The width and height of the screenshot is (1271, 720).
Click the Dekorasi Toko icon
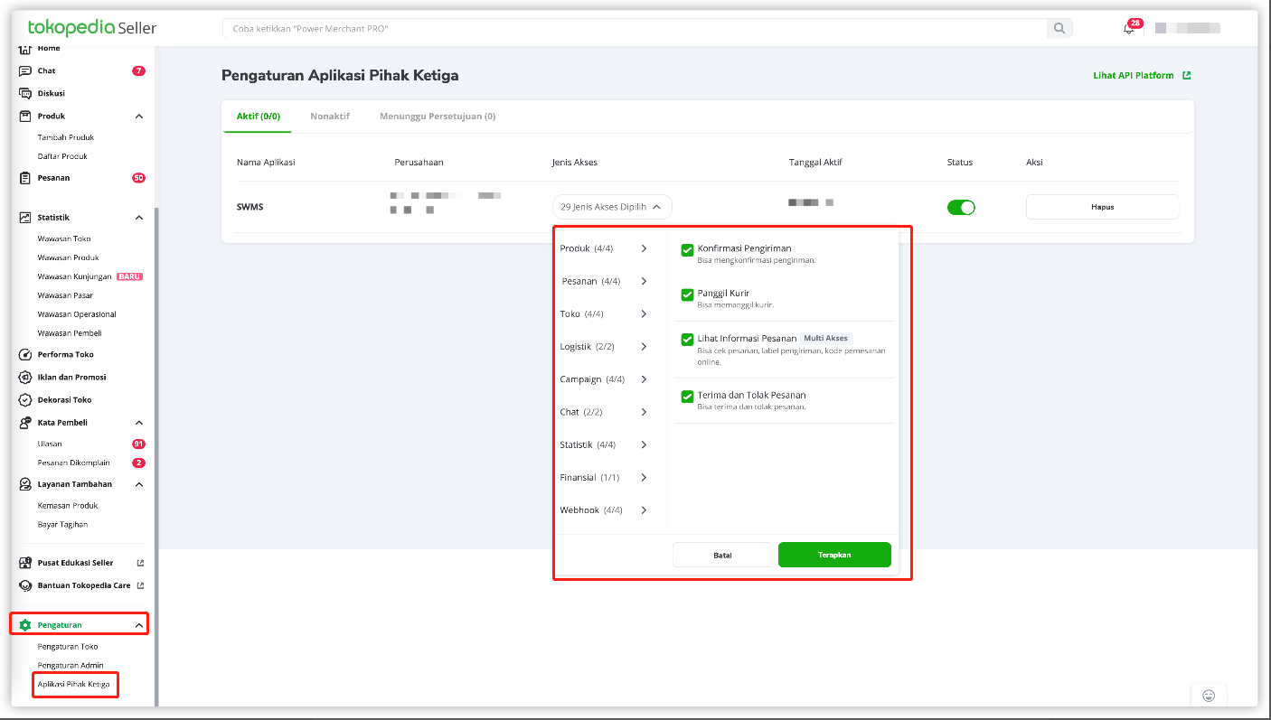click(x=25, y=399)
